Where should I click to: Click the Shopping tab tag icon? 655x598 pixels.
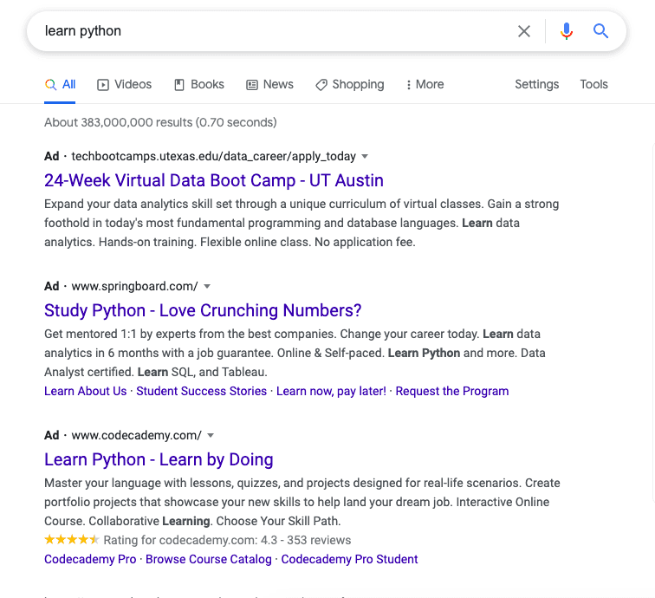click(x=321, y=85)
